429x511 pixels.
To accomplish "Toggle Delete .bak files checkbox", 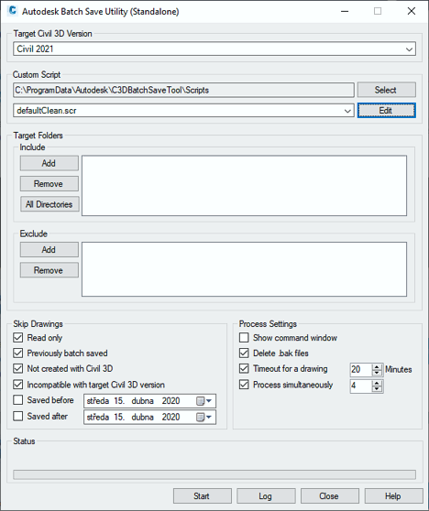I will pos(244,353).
